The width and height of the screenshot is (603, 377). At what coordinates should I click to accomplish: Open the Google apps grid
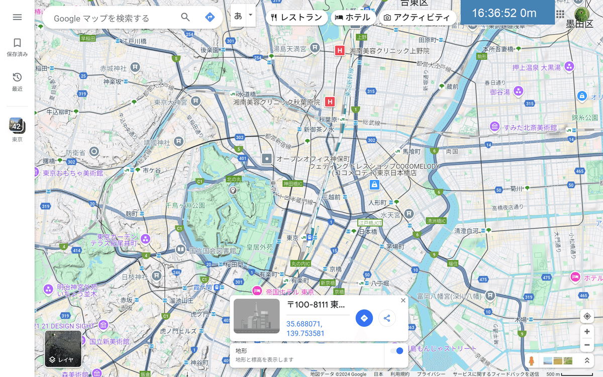coord(560,14)
